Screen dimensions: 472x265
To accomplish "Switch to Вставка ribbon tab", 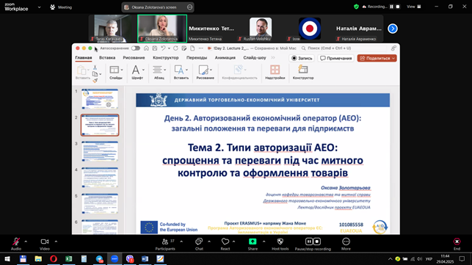I will click(107, 58).
